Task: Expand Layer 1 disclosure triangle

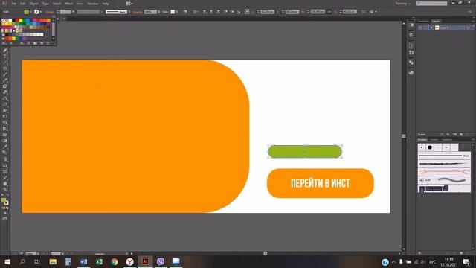Action: pyautogui.click(x=431, y=28)
